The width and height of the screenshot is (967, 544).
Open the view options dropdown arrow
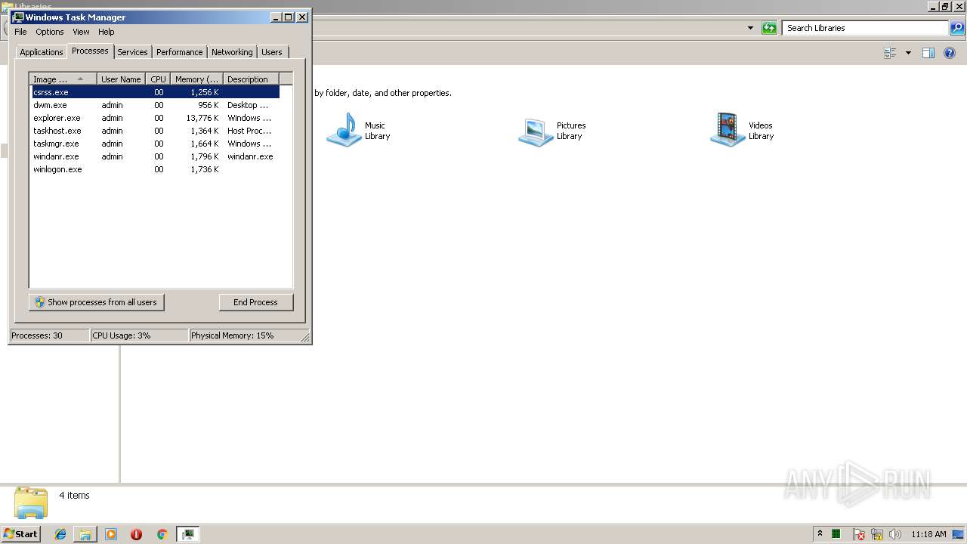(908, 53)
